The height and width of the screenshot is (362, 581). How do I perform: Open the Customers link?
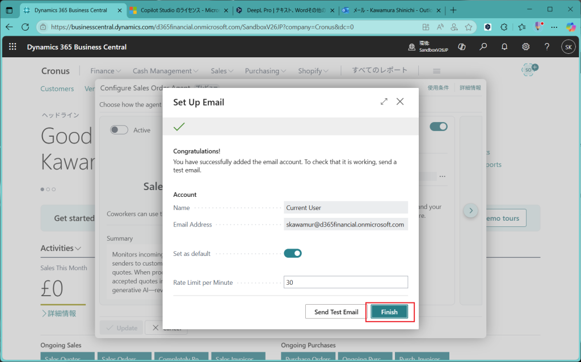pyautogui.click(x=57, y=89)
